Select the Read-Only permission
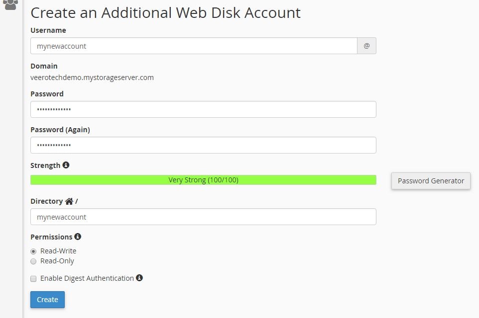This screenshot has height=318, width=479. [x=33, y=261]
